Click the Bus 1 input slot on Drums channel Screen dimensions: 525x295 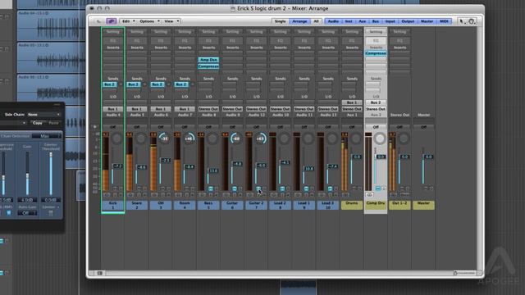(352, 102)
